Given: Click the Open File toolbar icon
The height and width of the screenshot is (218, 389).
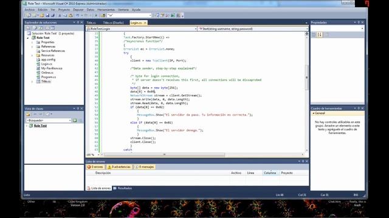Looking at the screenshot, I should (42, 15).
